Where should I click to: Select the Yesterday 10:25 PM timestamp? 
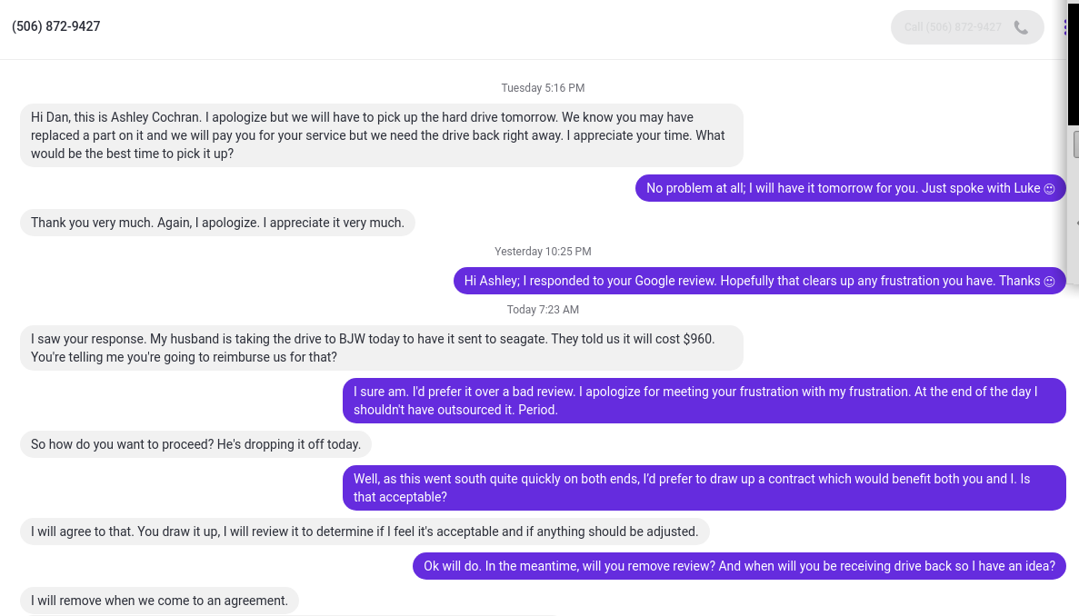click(543, 252)
